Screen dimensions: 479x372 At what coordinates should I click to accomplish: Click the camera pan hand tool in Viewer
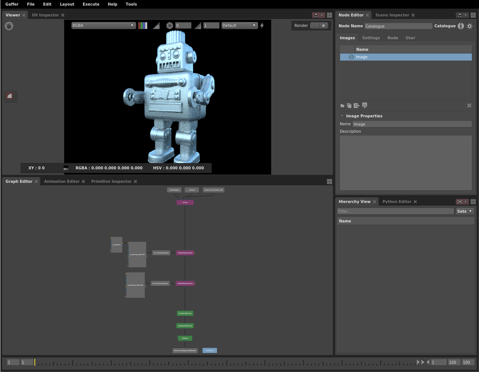[9, 26]
